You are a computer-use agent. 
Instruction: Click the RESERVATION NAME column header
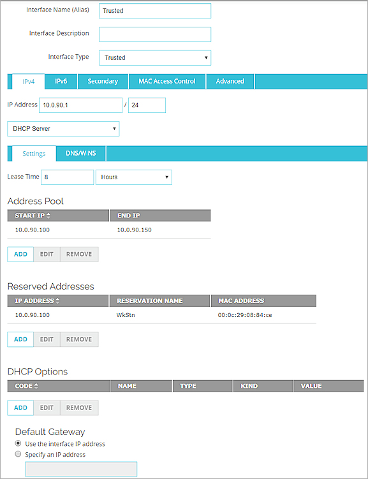click(x=159, y=300)
